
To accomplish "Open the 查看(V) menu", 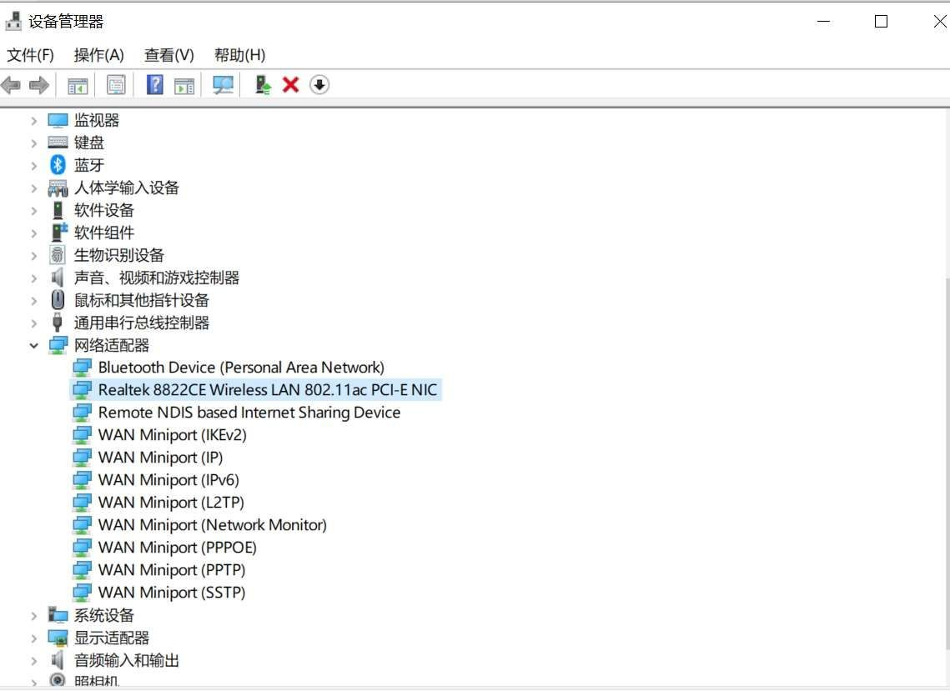I will (168, 55).
